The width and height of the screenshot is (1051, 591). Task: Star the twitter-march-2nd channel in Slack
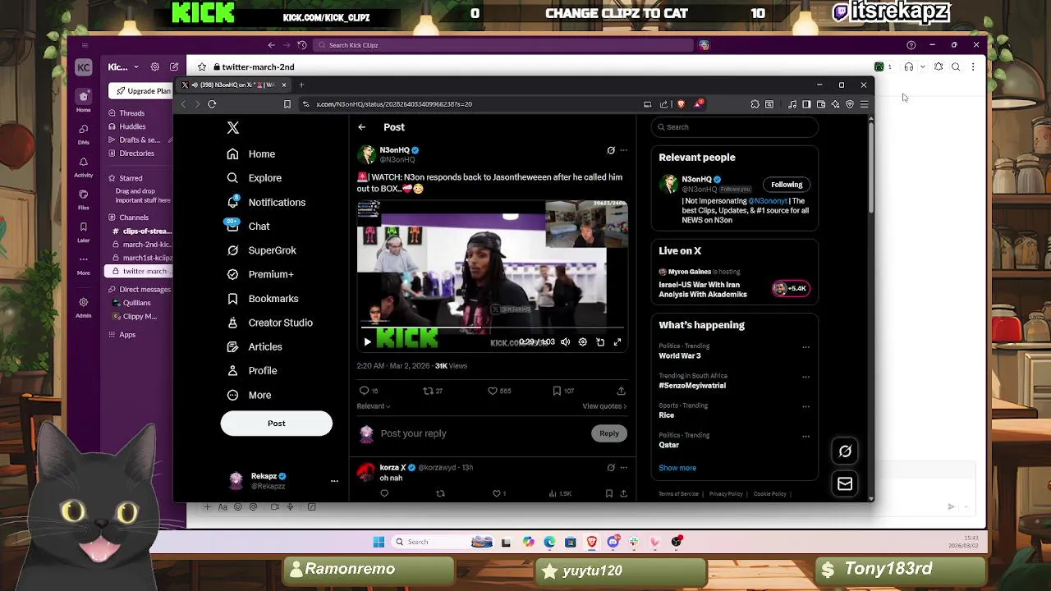coord(201,67)
